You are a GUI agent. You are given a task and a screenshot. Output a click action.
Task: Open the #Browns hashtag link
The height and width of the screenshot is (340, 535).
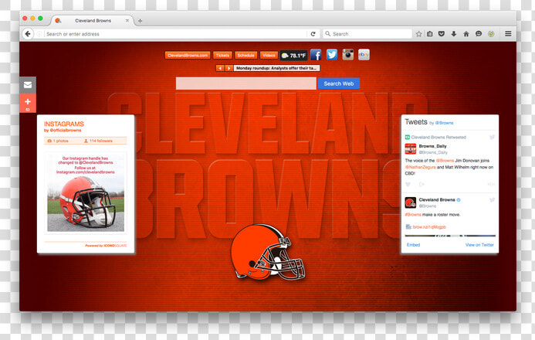click(x=413, y=215)
